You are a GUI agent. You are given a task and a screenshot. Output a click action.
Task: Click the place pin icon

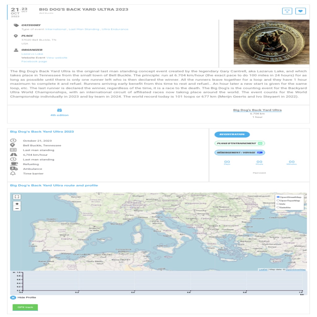tap(16, 36)
